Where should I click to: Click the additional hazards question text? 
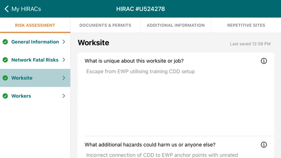[150, 144]
